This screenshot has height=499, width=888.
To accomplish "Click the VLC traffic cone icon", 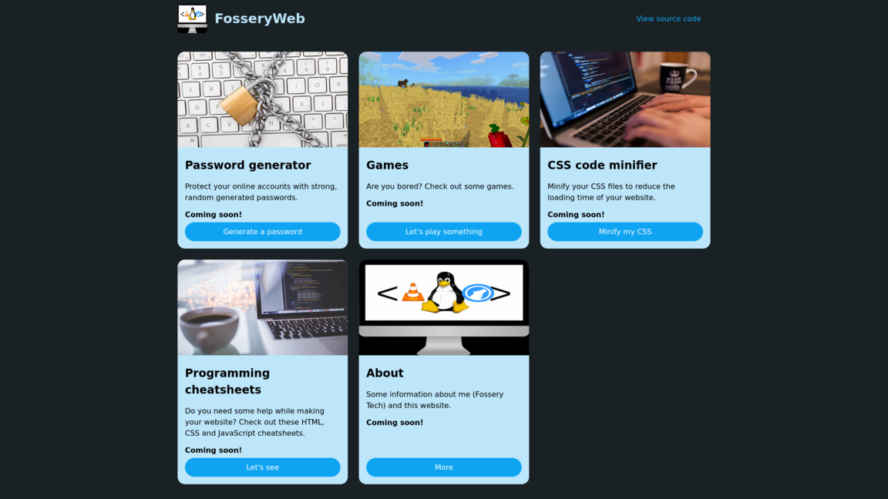I will point(413,292).
